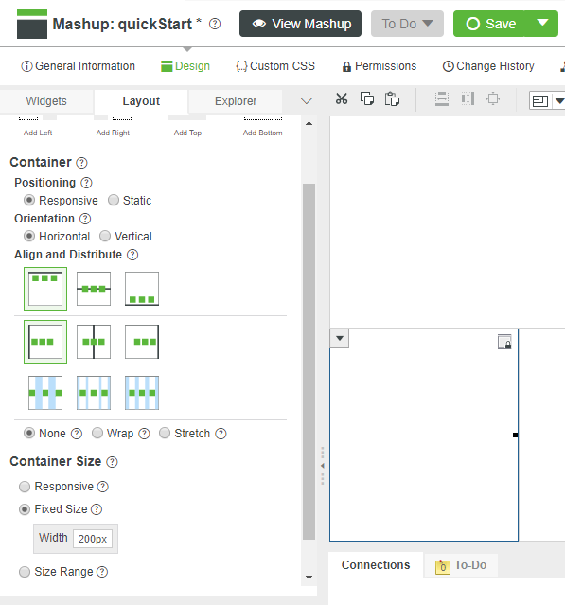This screenshot has height=605, width=565.
Task: Collapse the left panel splitter arrow
Action: [x=323, y=466]
